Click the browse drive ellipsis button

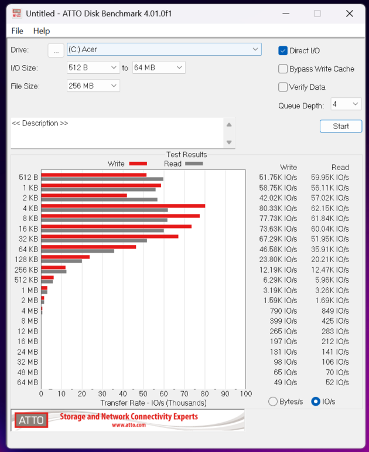tap(56, 50)
